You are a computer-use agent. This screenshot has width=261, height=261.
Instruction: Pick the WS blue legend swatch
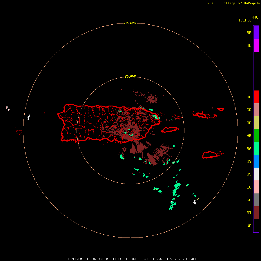coord(256,161)
